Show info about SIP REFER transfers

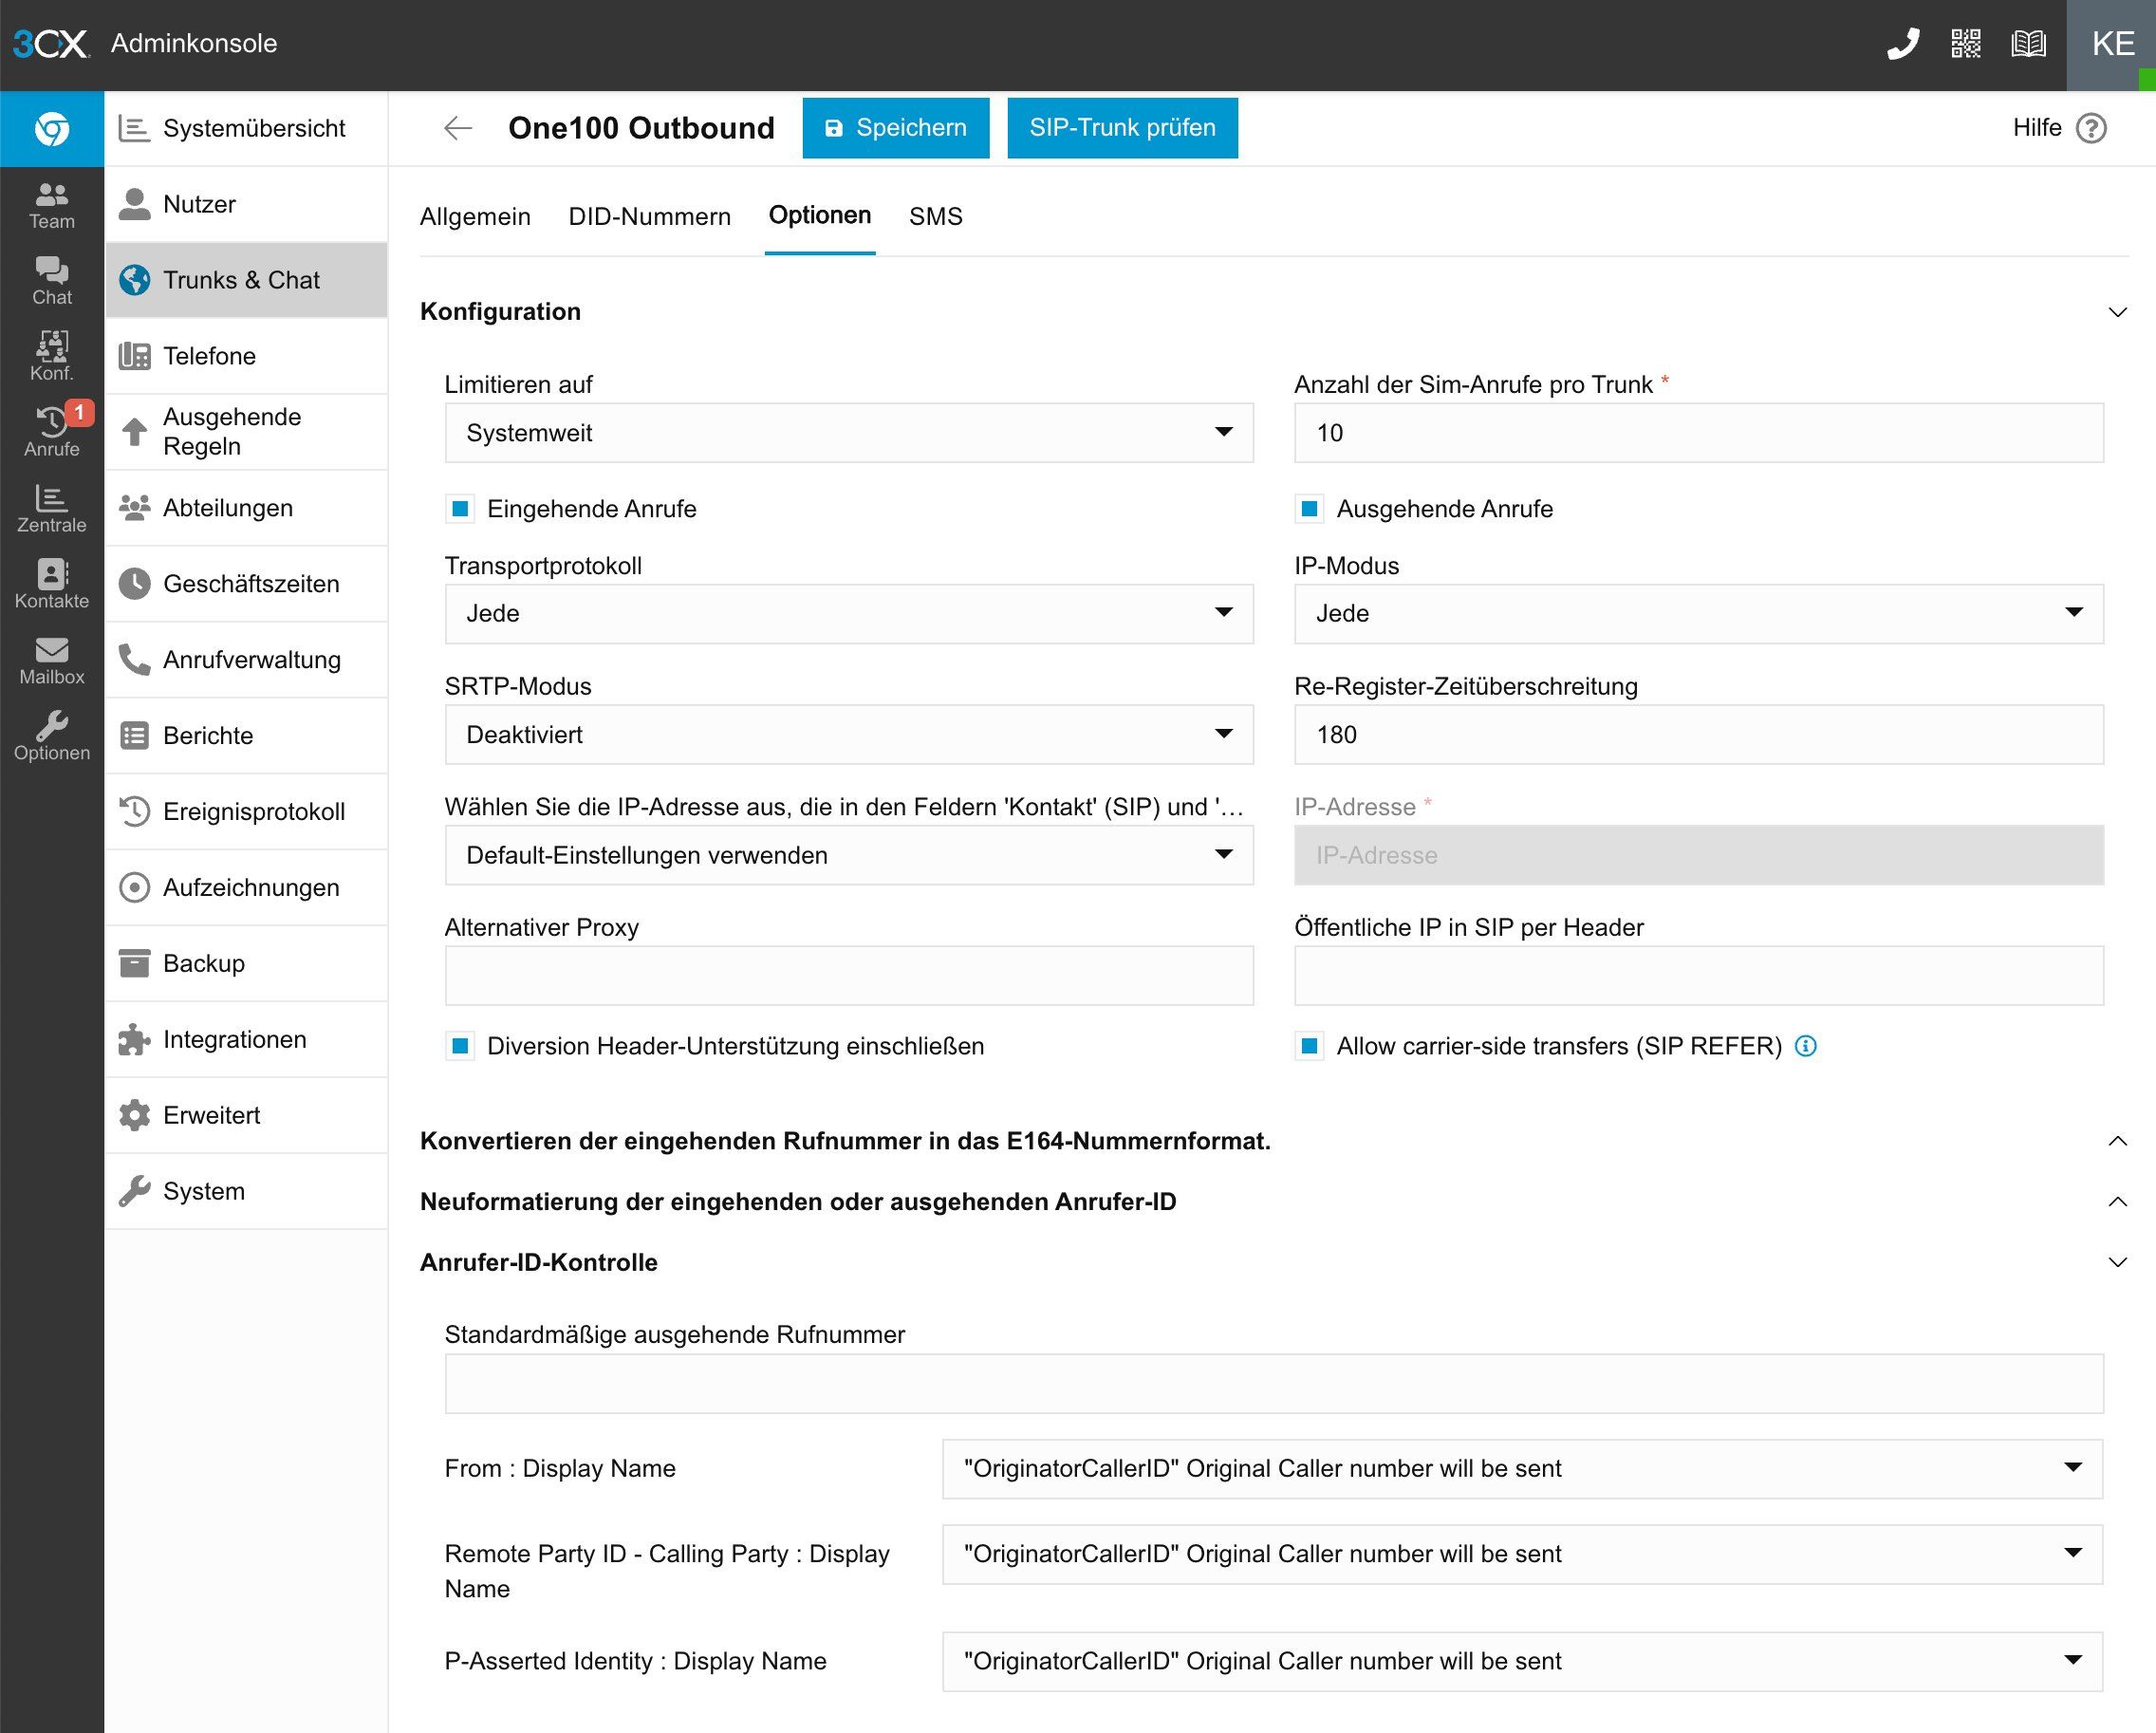[x=1806, y=1046]
